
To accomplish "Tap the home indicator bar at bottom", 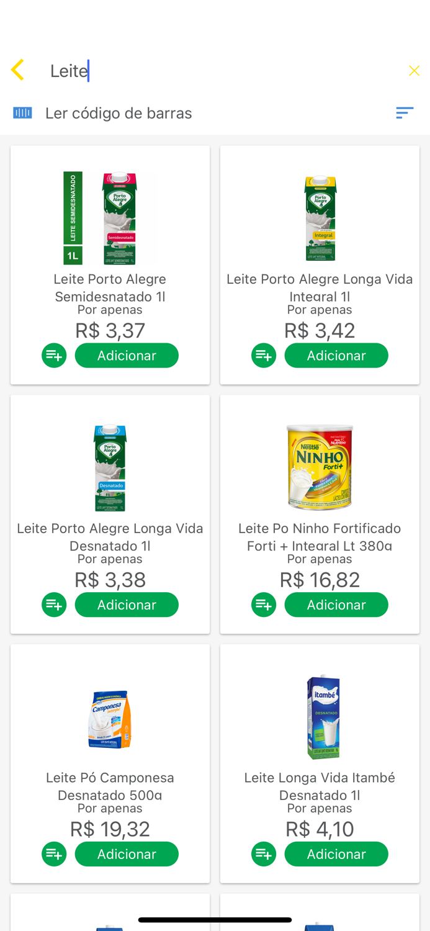I will [x=215, y=920].
